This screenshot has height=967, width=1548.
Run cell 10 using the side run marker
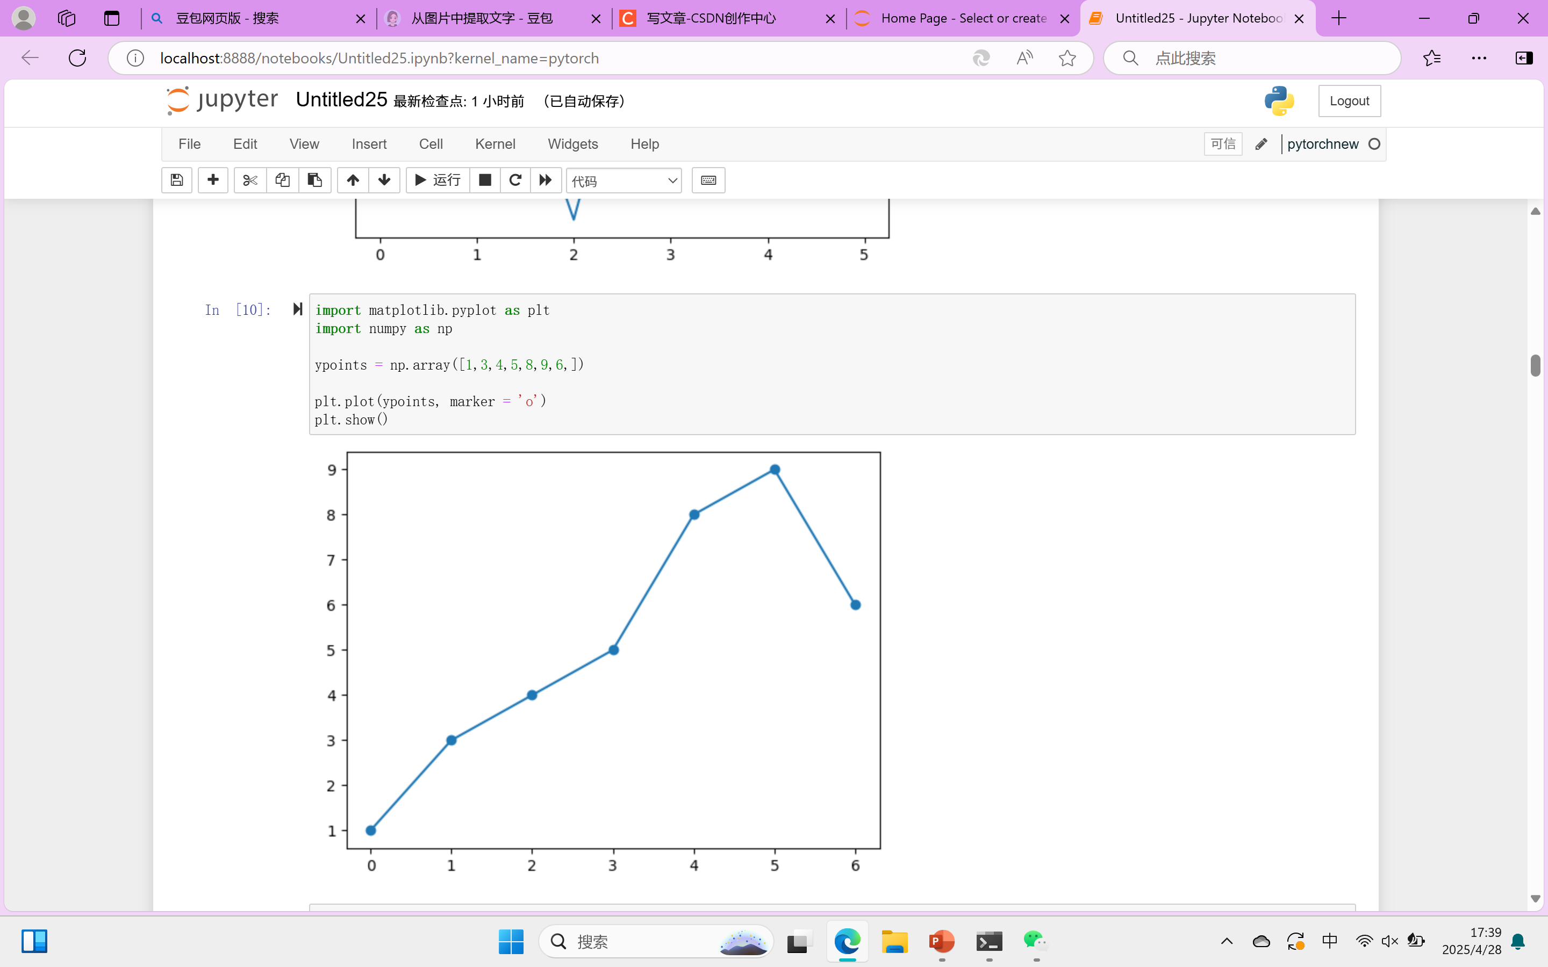point(297,309)
